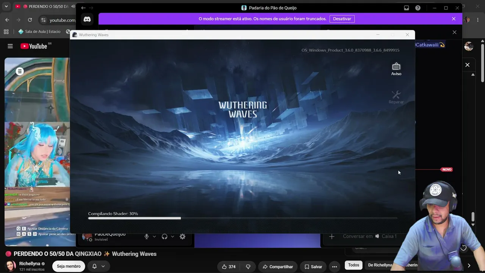Open the Richellyna channel avatar

pos(10,266)
